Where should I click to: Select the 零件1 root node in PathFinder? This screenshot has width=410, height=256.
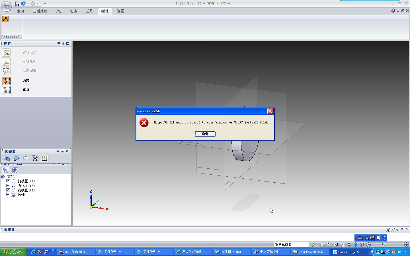[x=11, y=177]
